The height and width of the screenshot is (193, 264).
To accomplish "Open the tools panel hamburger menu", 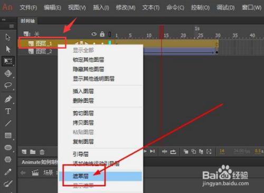I will pos(12,26).
